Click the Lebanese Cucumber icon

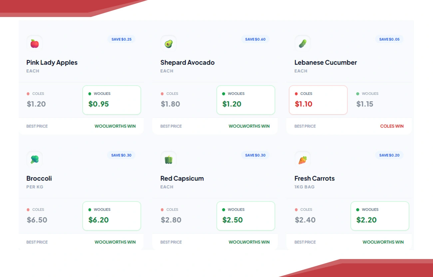302,43
